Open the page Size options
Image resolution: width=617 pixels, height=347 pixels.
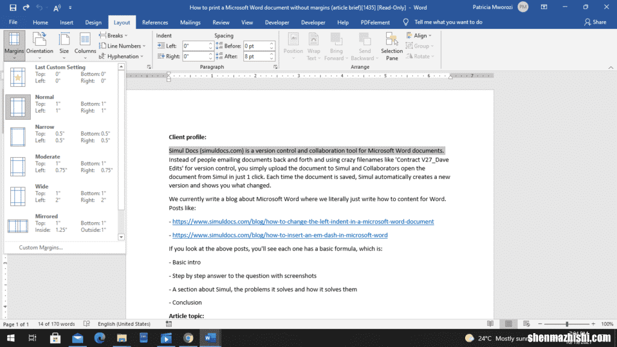click(x=64, y=46)
